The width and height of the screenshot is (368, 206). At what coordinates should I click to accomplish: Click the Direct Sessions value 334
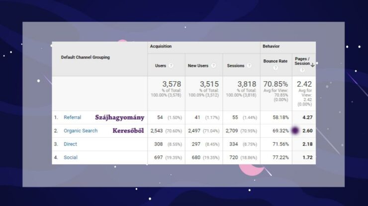[x=234, y=144]
